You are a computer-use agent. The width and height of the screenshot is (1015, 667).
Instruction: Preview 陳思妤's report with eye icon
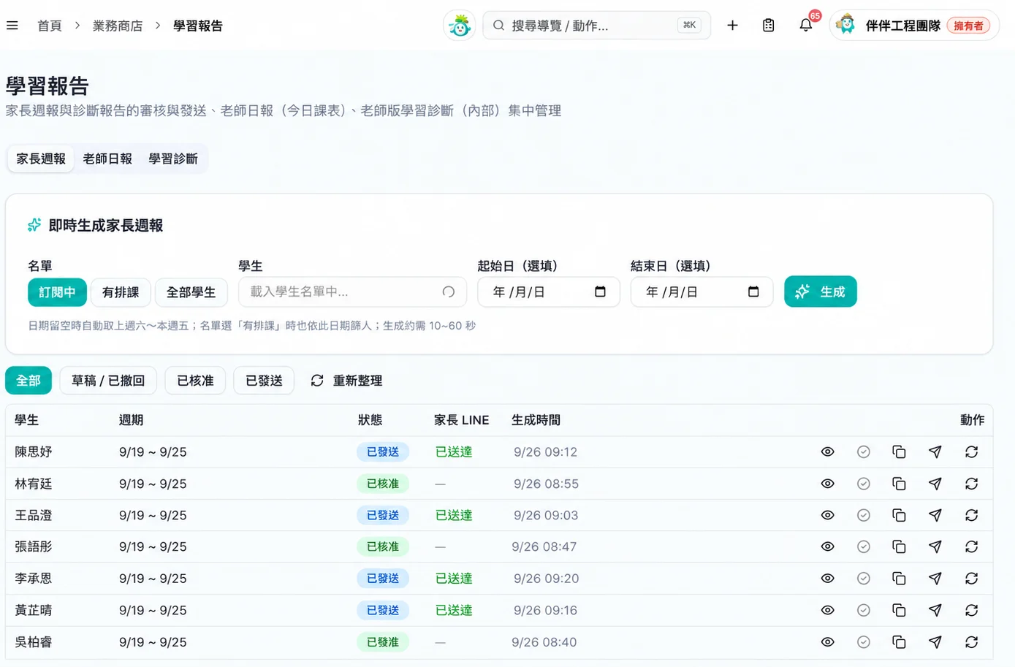[x=827, y=452]
